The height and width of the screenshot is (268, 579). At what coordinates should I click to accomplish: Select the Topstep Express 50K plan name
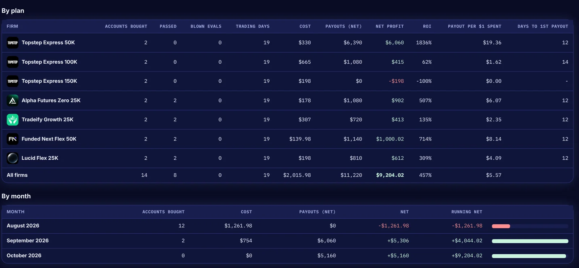(x=48, y=43)
